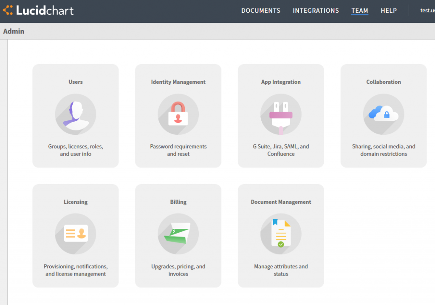
Task: Click the Identity Management padlock icon
Action: [x=178, y=114]
